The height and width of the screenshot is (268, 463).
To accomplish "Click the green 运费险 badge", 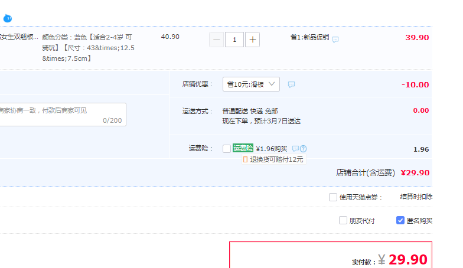I will 243,148.
